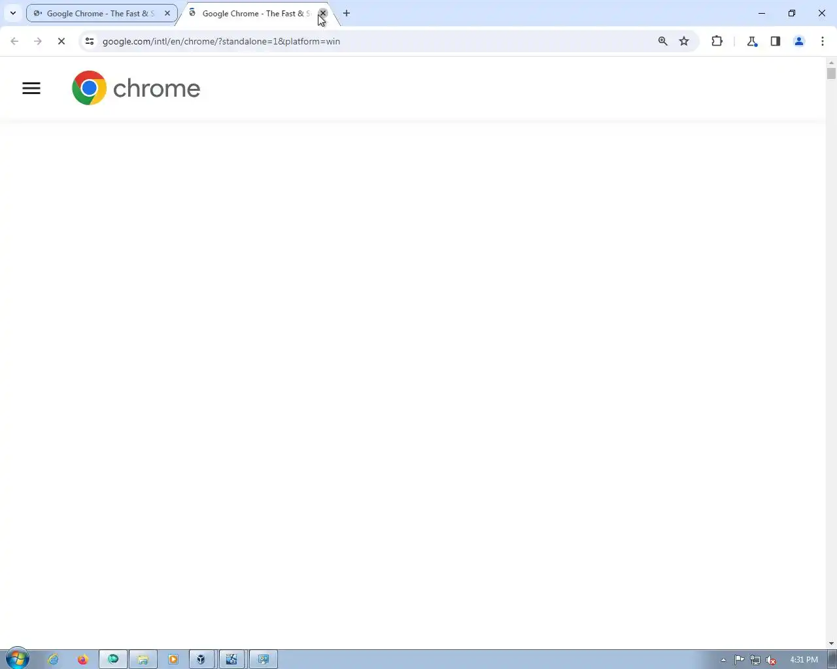Close the active second tab
837x669 pixels.
click(323, 13)
